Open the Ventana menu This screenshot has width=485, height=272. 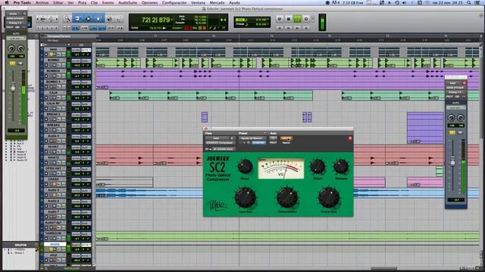pyautogui.click(x=198, y=2)
